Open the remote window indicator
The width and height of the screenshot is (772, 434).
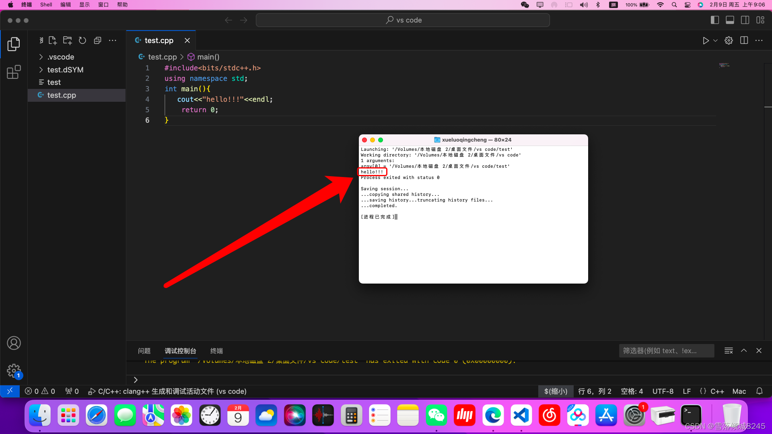[x=10, y=391]
